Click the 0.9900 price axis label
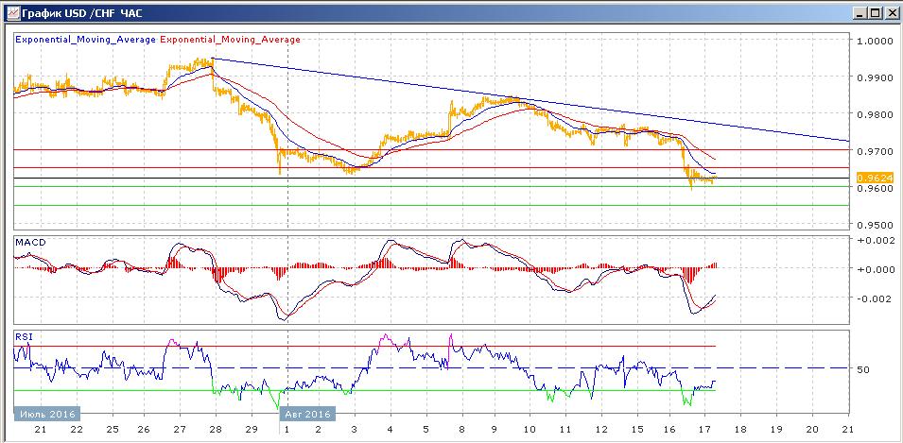 pyautogui.click(x=874, y=78)
